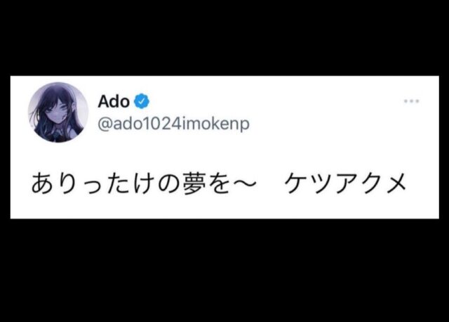
Task: Click the black area above the tweet card
Action: pyautogui.click(x=224, y=37)
